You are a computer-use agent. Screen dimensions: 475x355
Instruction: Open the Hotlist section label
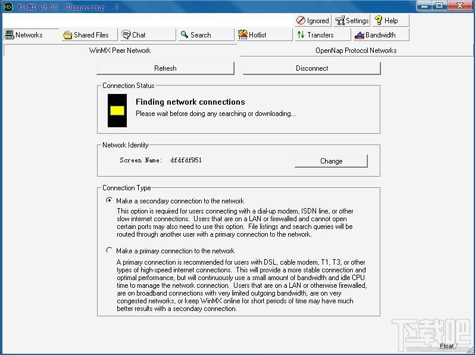click(258, 35)
